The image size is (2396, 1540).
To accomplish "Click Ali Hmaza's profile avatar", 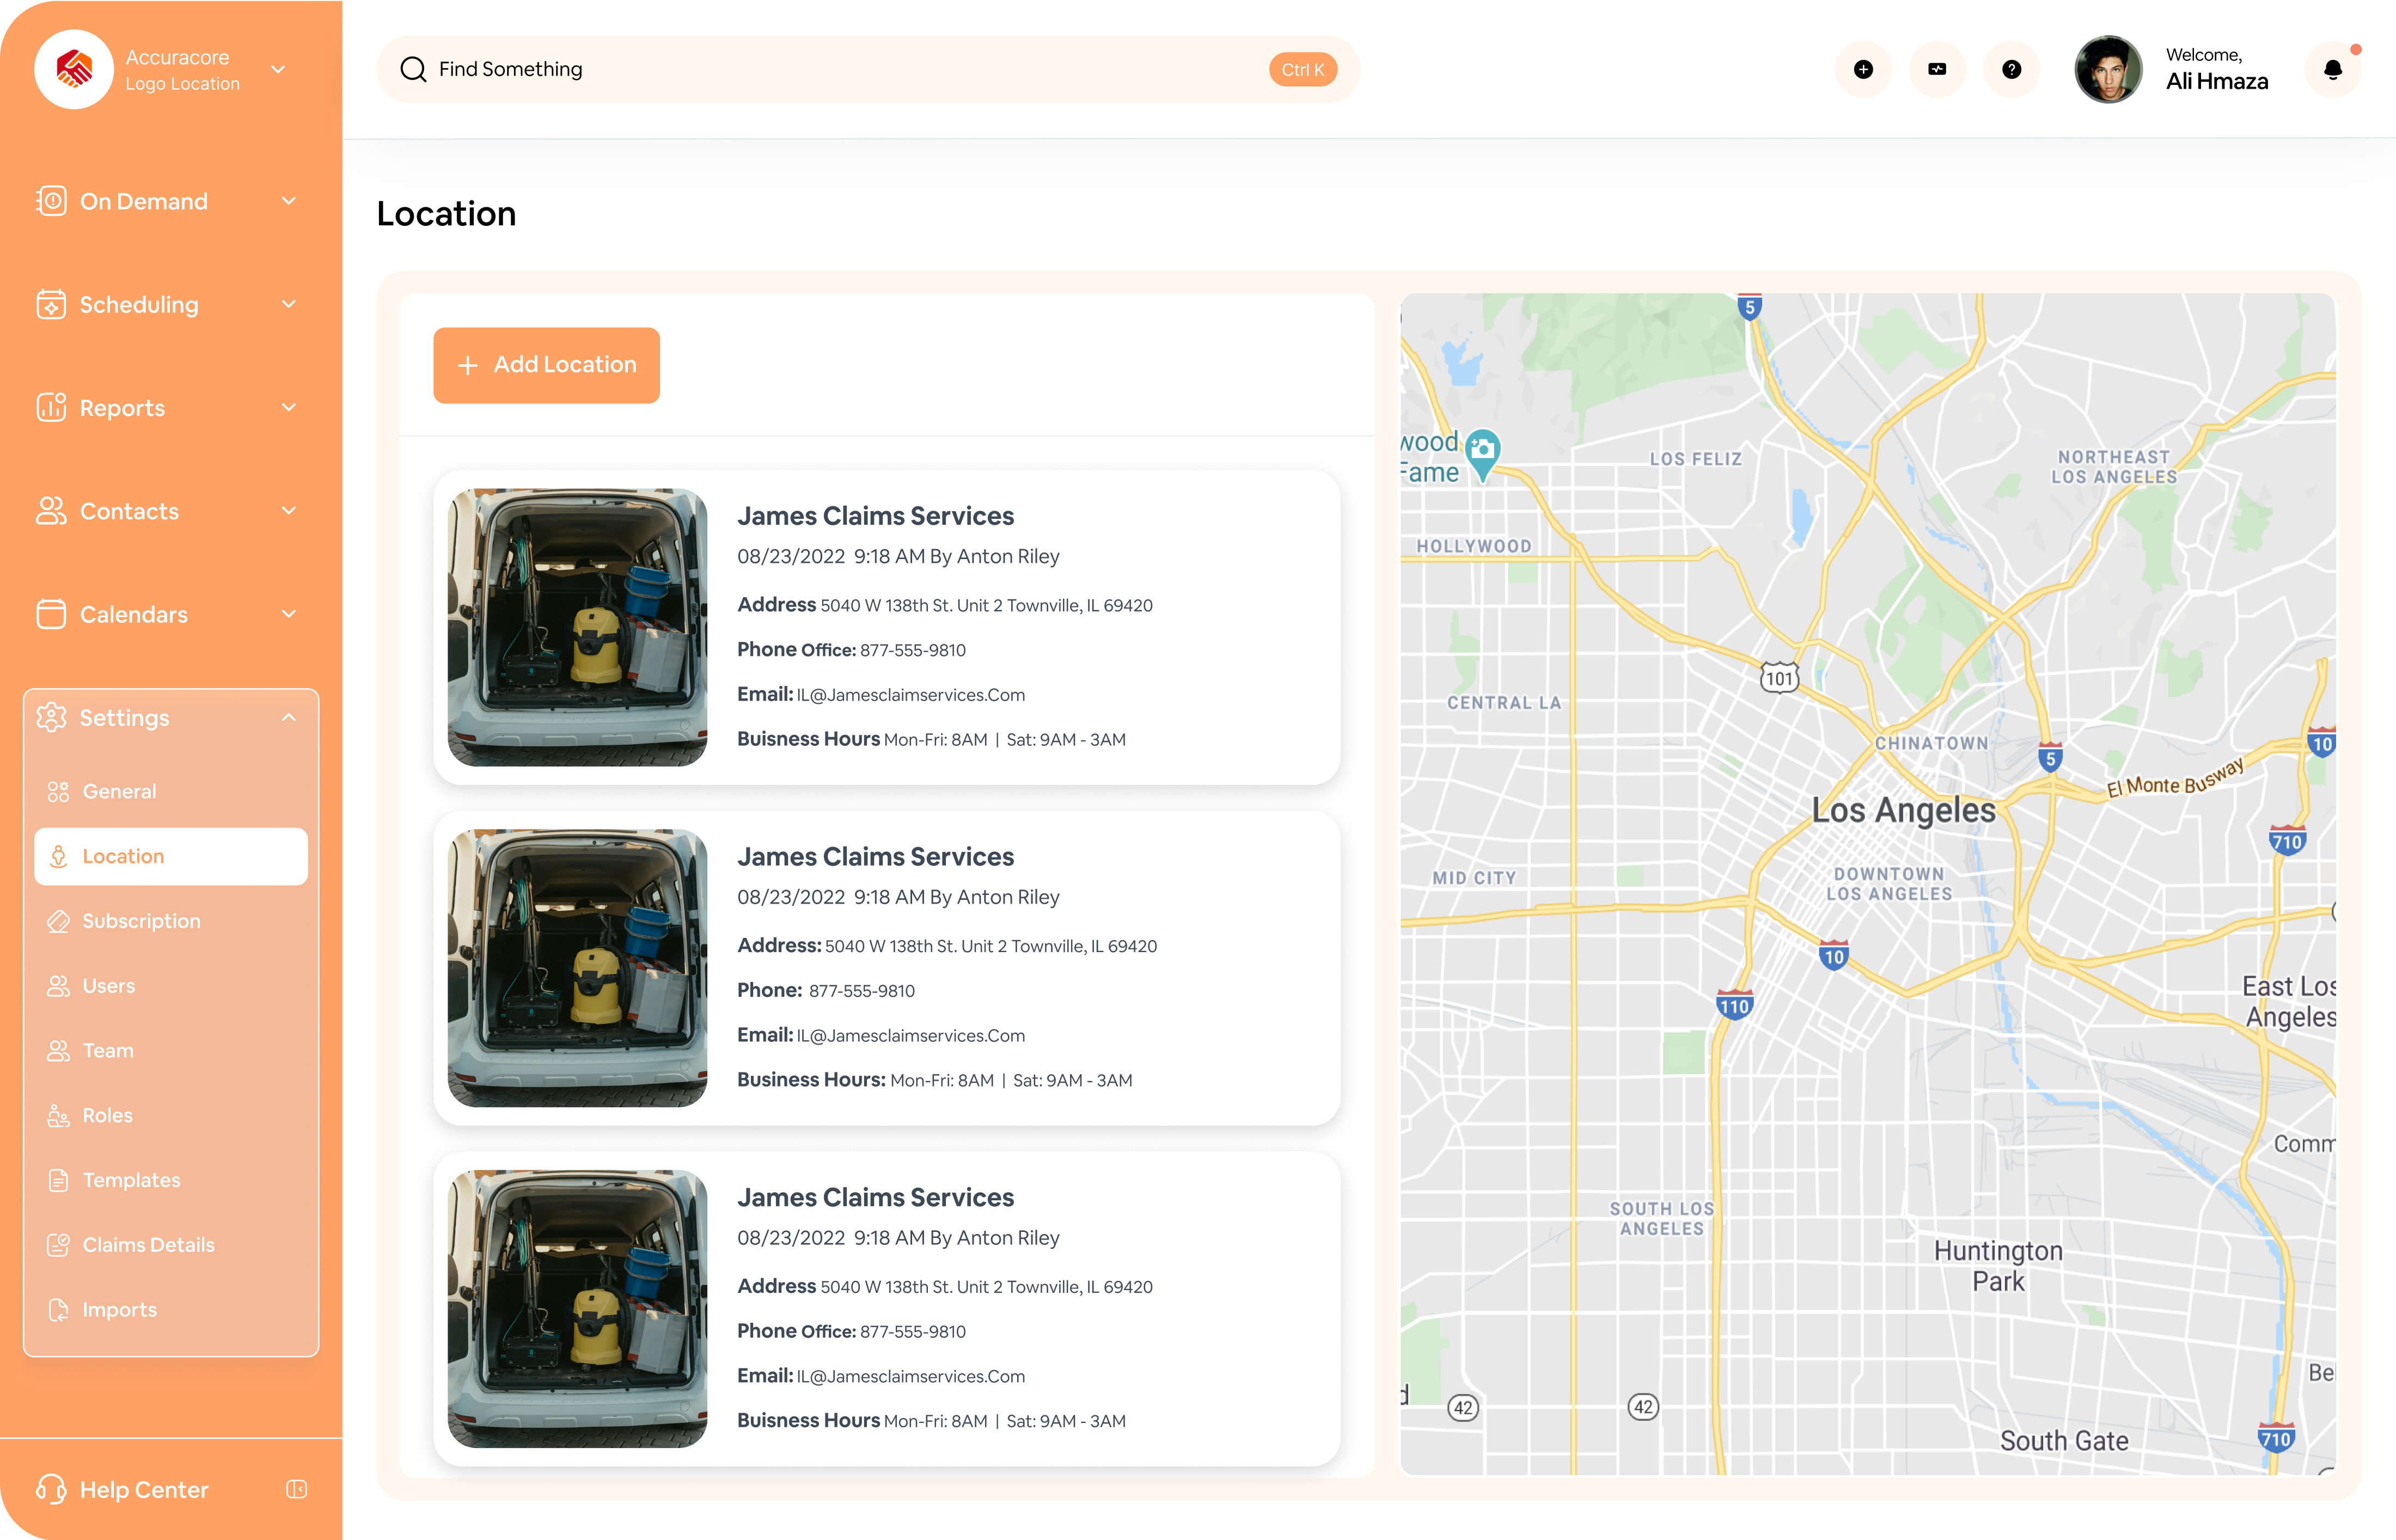I will coord(2108,69).
